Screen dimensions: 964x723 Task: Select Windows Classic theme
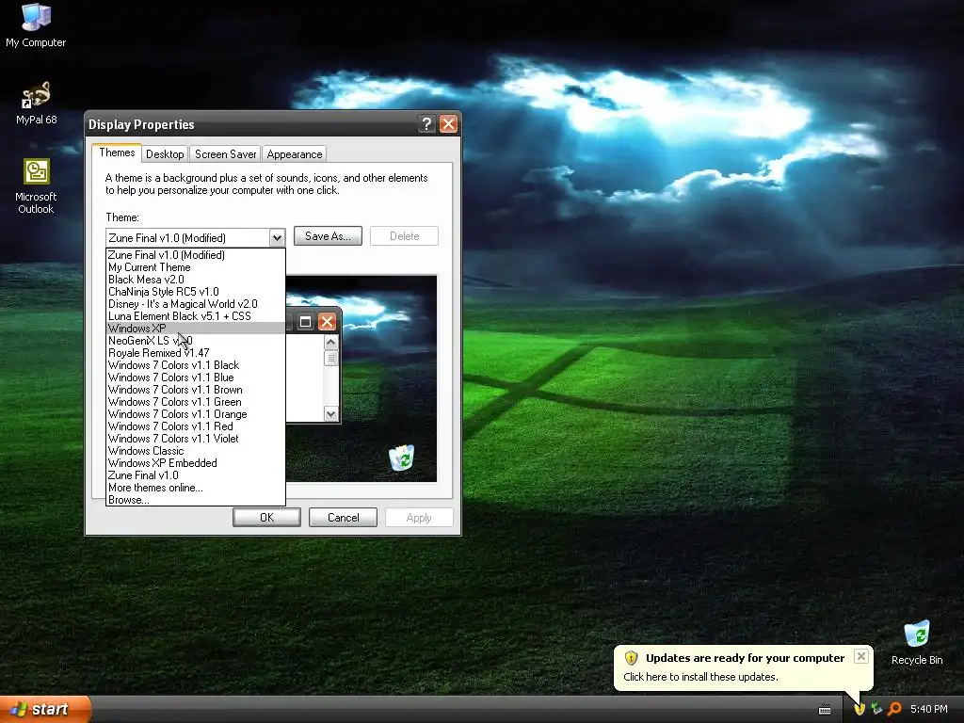196,451
